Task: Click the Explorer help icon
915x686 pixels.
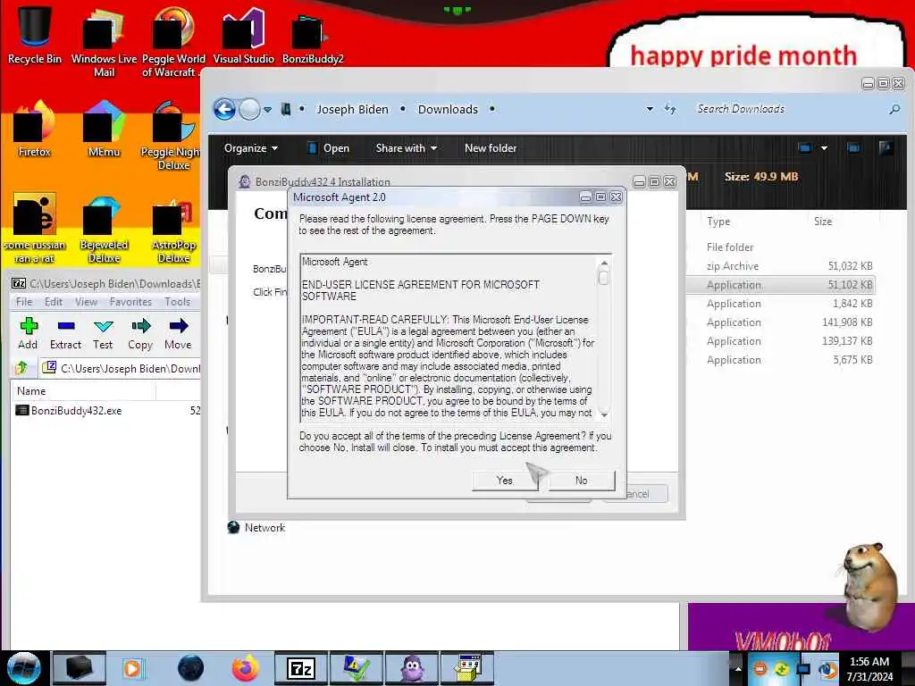Action: [x=886, y=148]
